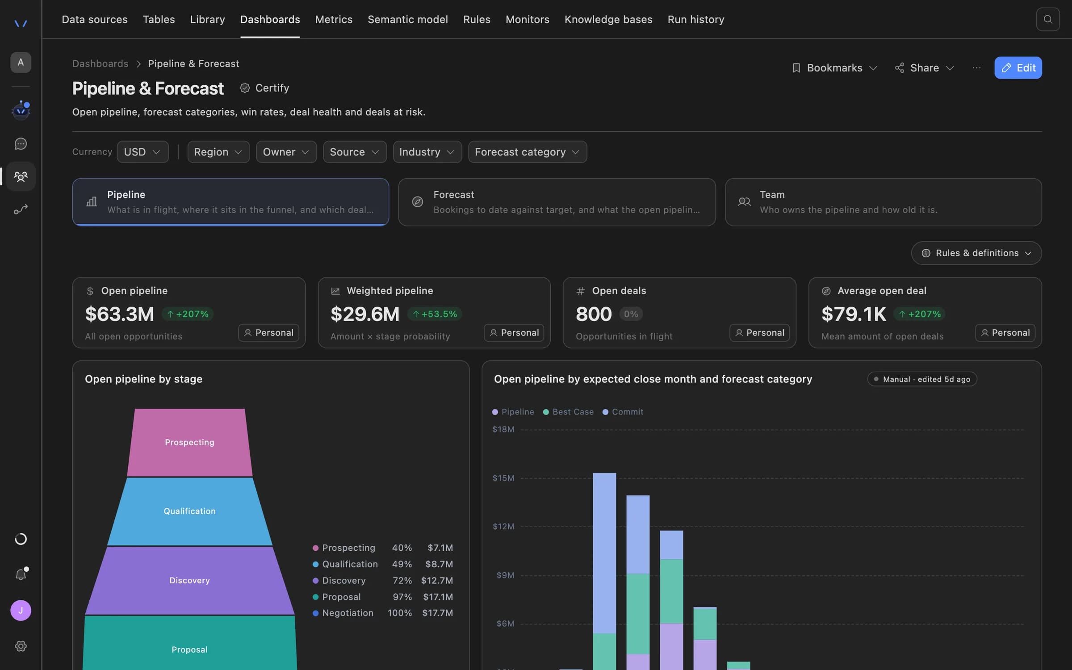
Task: Open the Region filter dropdown
Action: point(218,152)
